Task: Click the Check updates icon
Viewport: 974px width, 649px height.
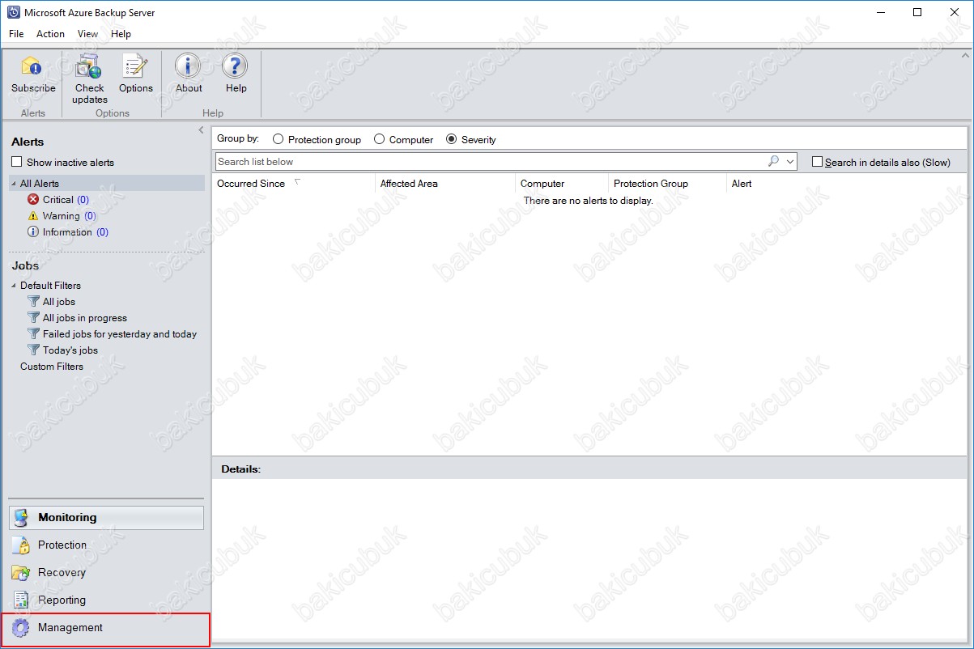Action: 88,66
